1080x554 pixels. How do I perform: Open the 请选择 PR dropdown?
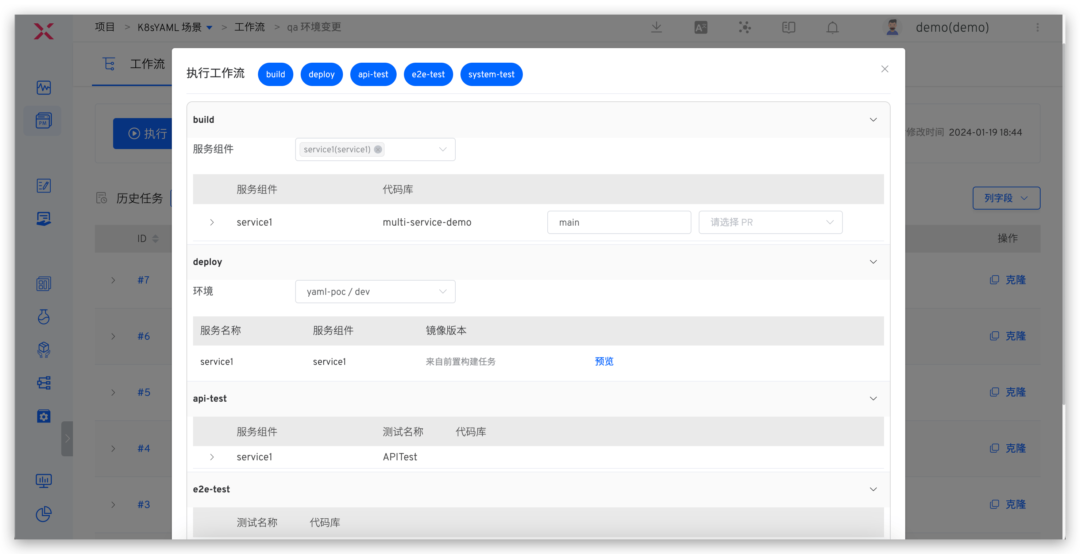(770, 222)
